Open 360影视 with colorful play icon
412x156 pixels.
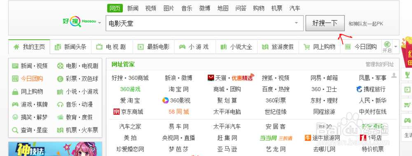[176, 100]
